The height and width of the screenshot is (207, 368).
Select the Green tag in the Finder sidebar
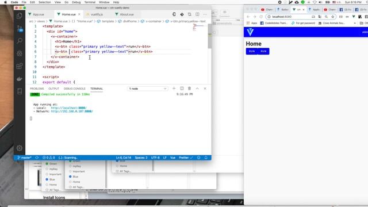coord(51,163)
